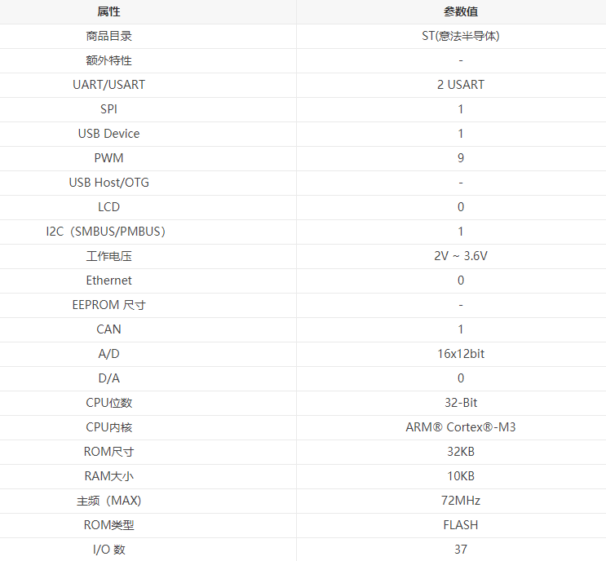Click the I2C (SMBUS/PMBUS) label
Image resolution: width=606 pixels, height=561 pixels.
click(108, 232)
